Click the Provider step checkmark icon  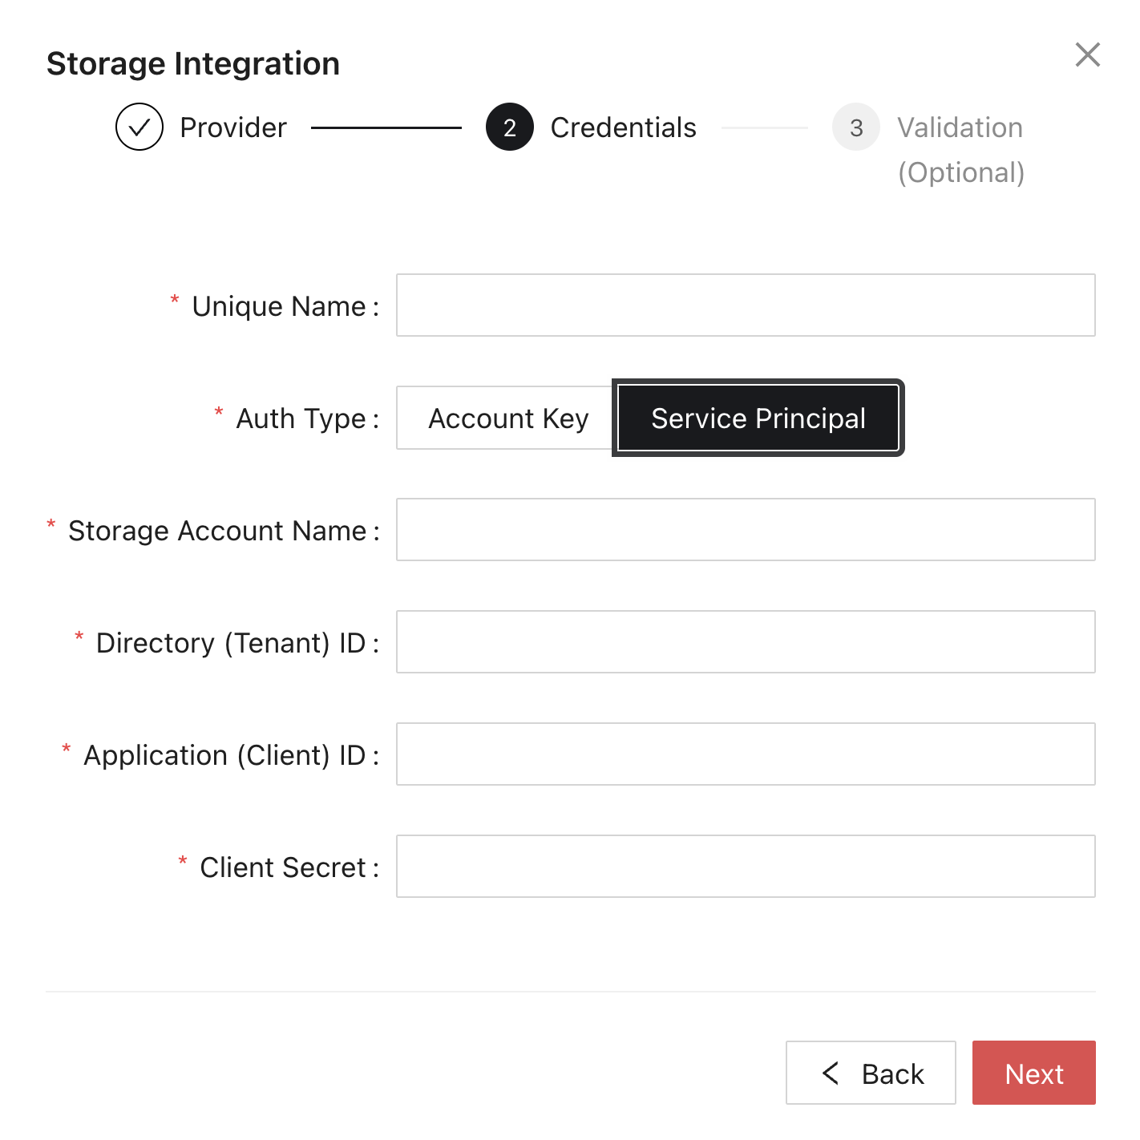click(x=139, y=127)
